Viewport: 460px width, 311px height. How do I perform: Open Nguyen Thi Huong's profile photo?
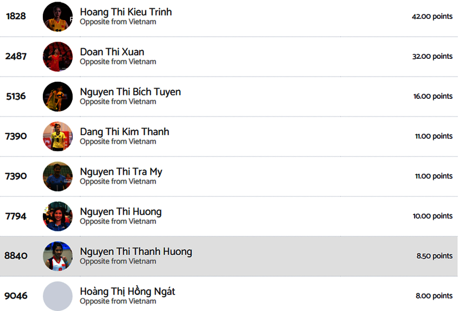58,216
